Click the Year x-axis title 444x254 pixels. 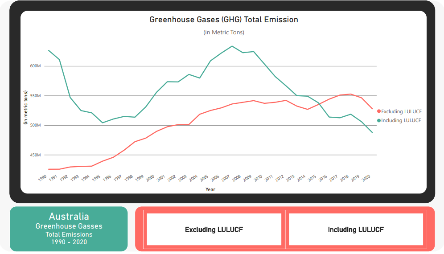click(x=210, y=189)
